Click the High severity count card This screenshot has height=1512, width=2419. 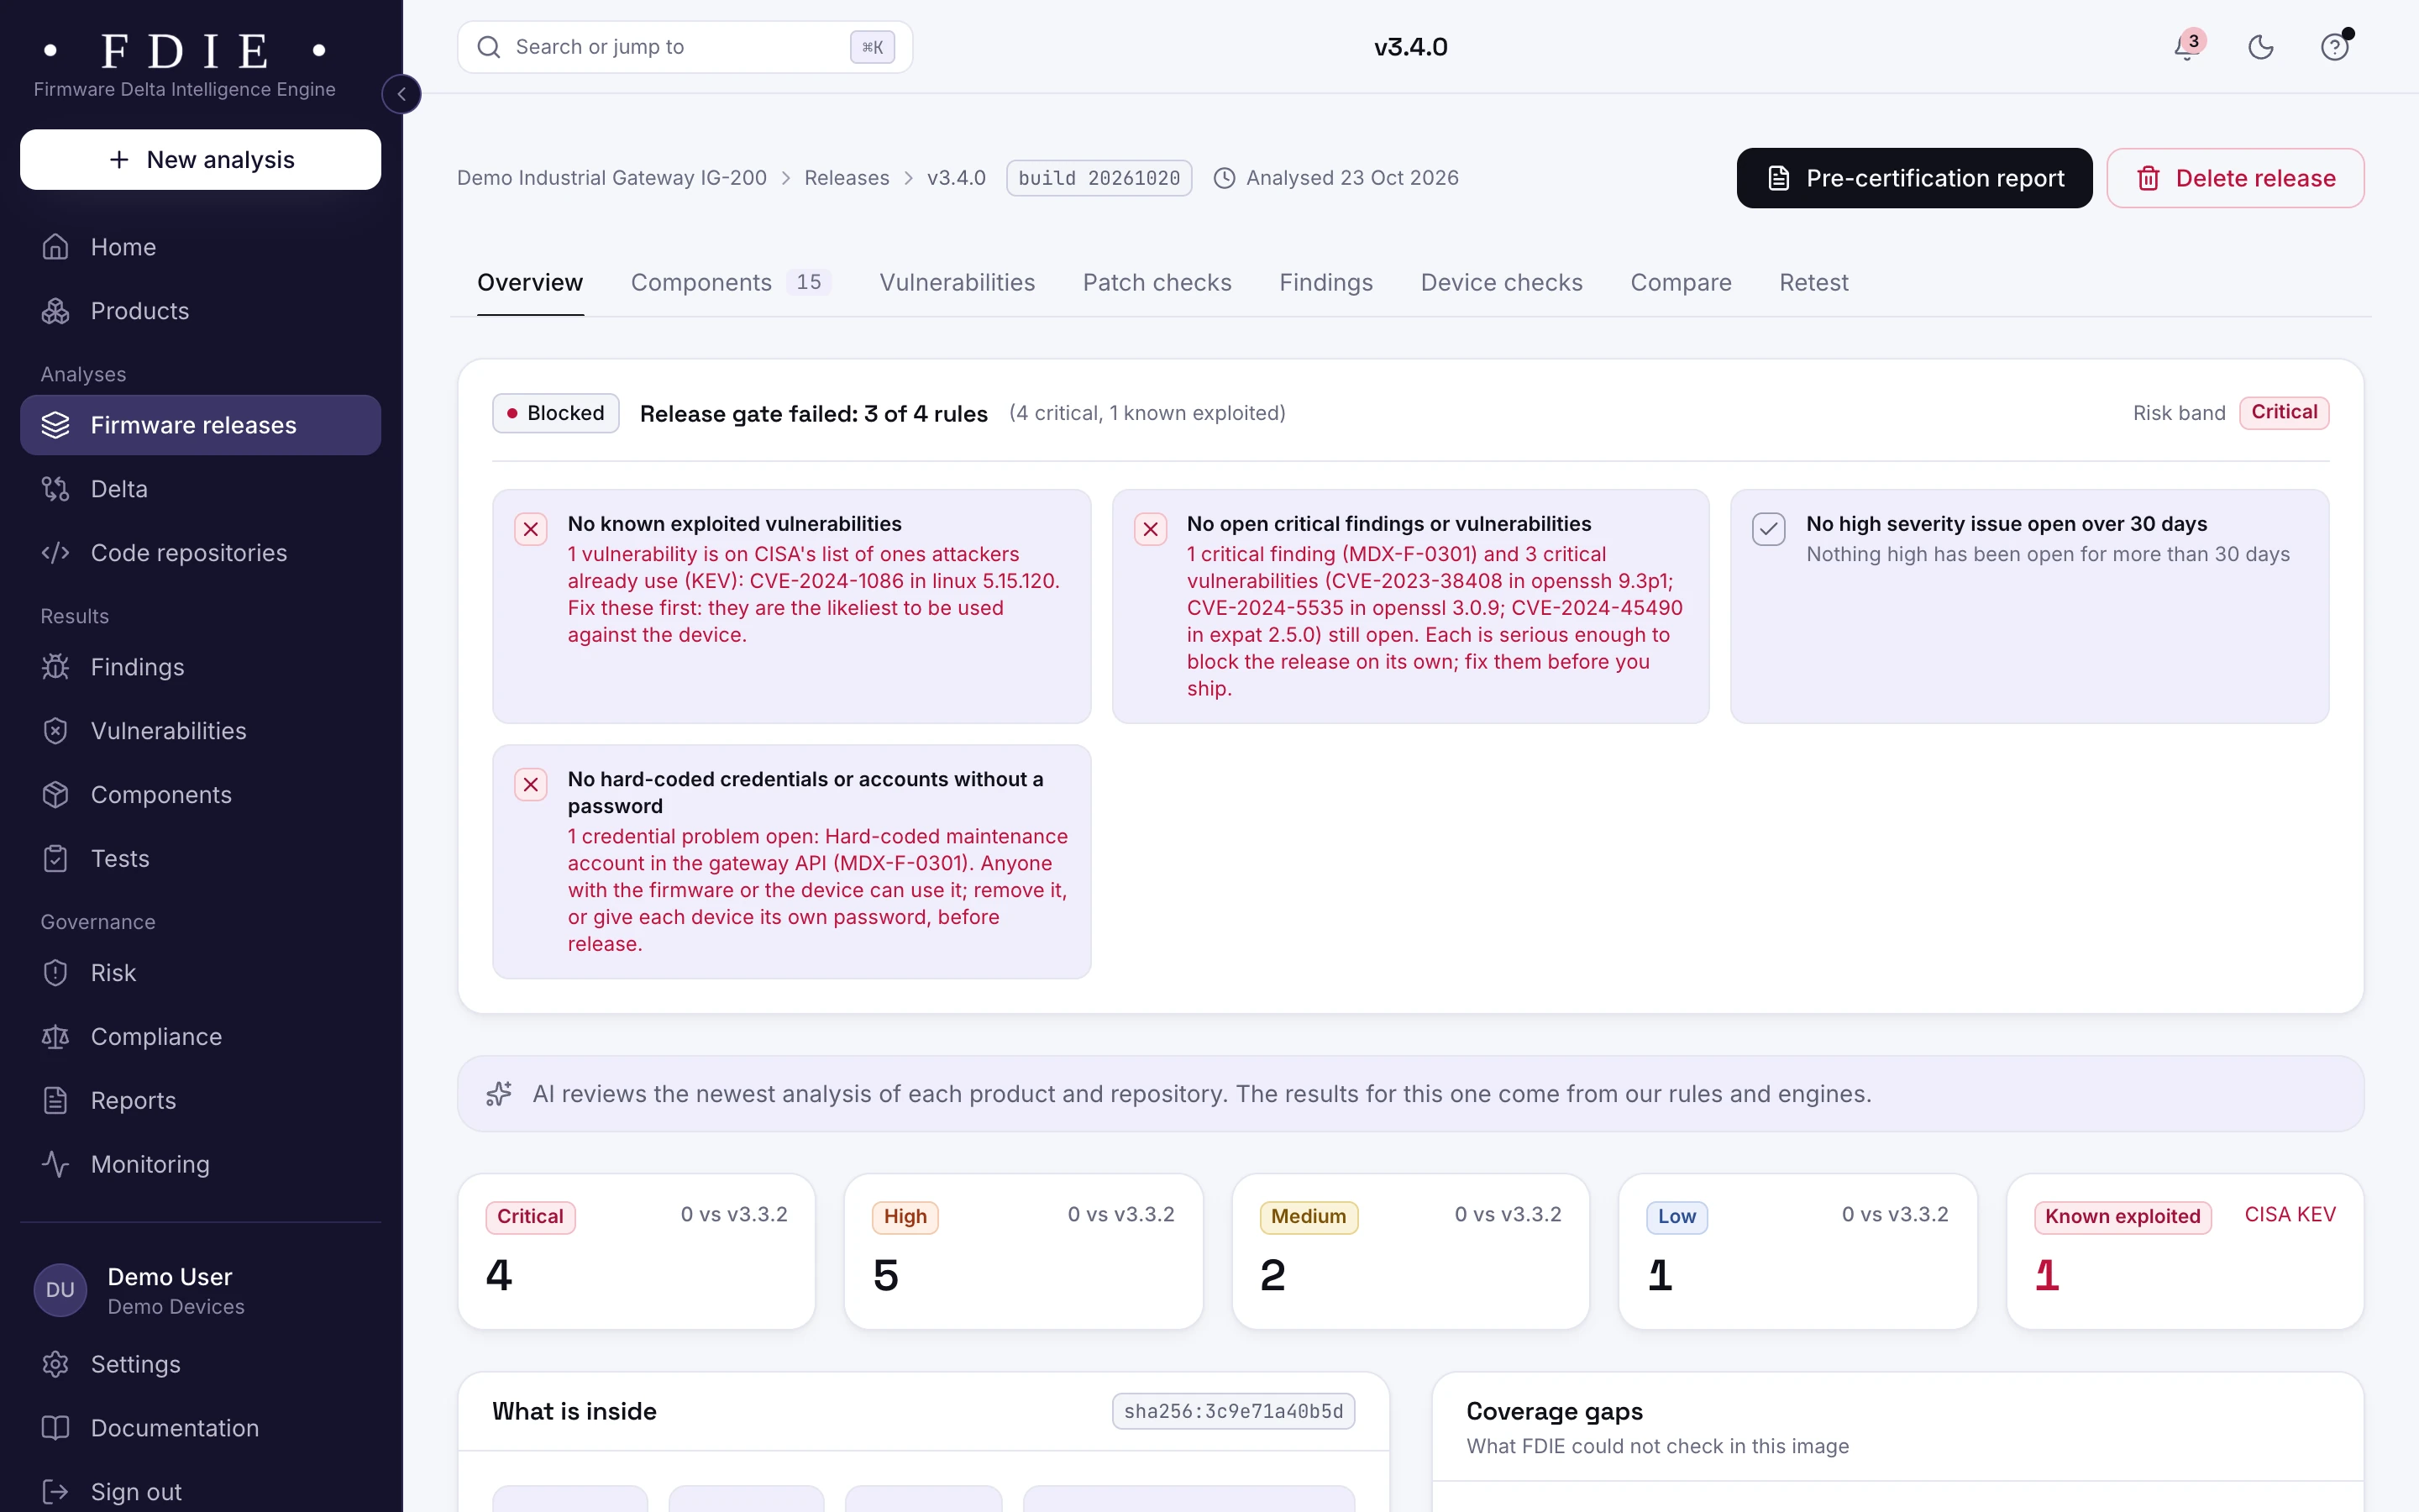(1024, 1251)
